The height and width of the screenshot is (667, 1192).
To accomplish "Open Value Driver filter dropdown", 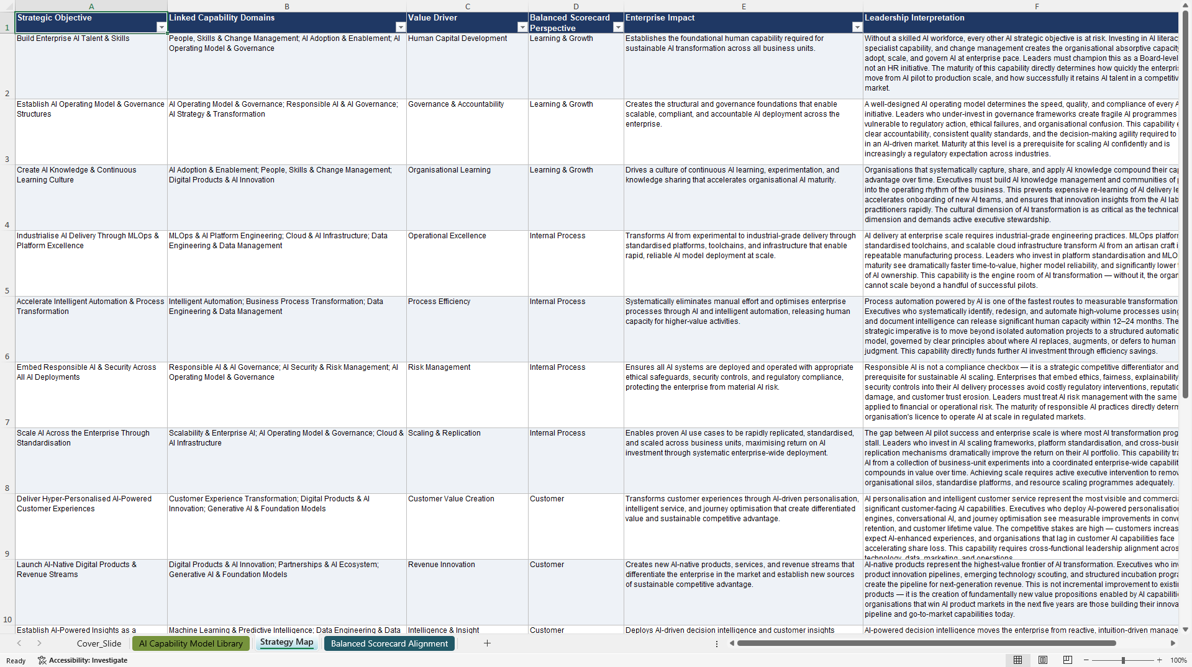I will click(x=522, y=27).
